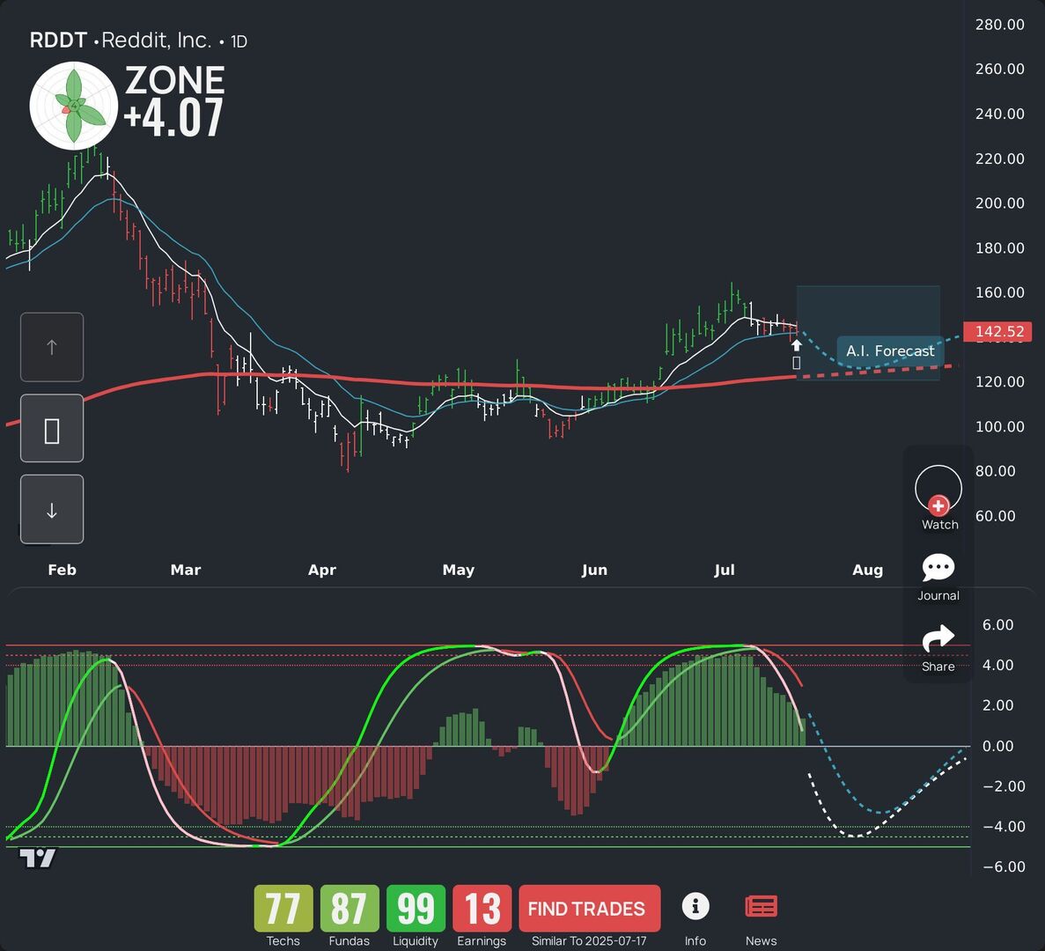Screen dimensions: 1045x951
Task: Click the Apr label on time axis
Action: (x=322, y=570)
